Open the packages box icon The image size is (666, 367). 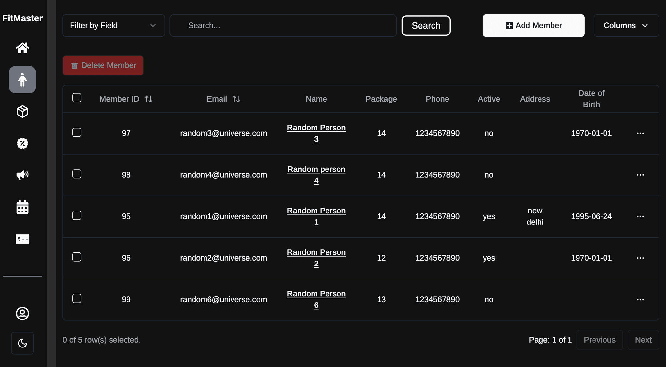(22, 112)
